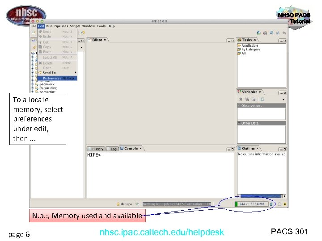Screen dimensions: 322x241
Task: Close the Tasks tab
Action: point(254,40)
